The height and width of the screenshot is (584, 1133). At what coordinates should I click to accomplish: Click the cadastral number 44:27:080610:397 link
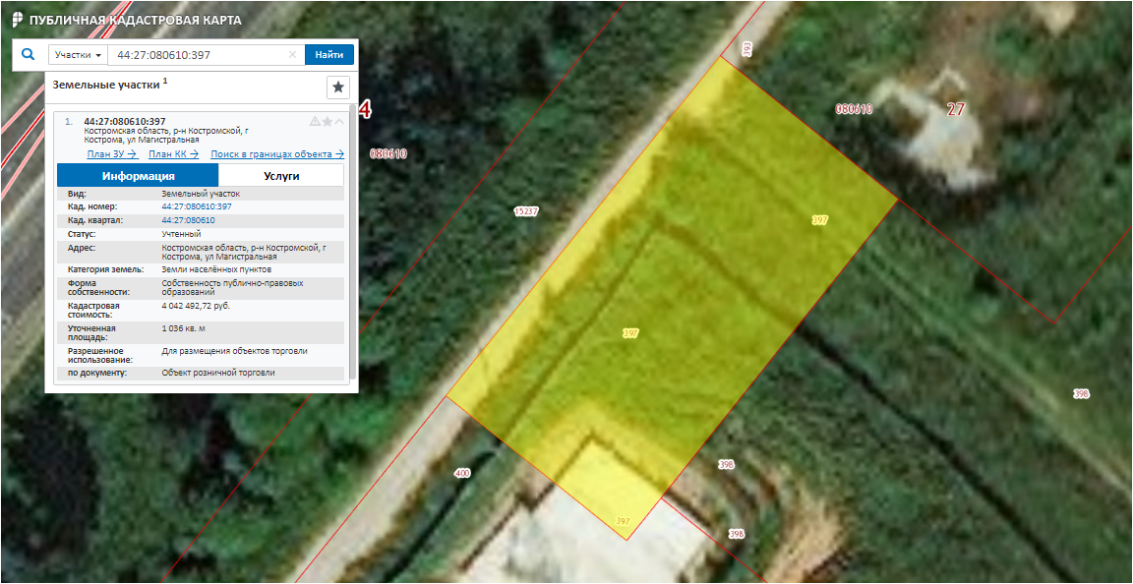[196, 206]
